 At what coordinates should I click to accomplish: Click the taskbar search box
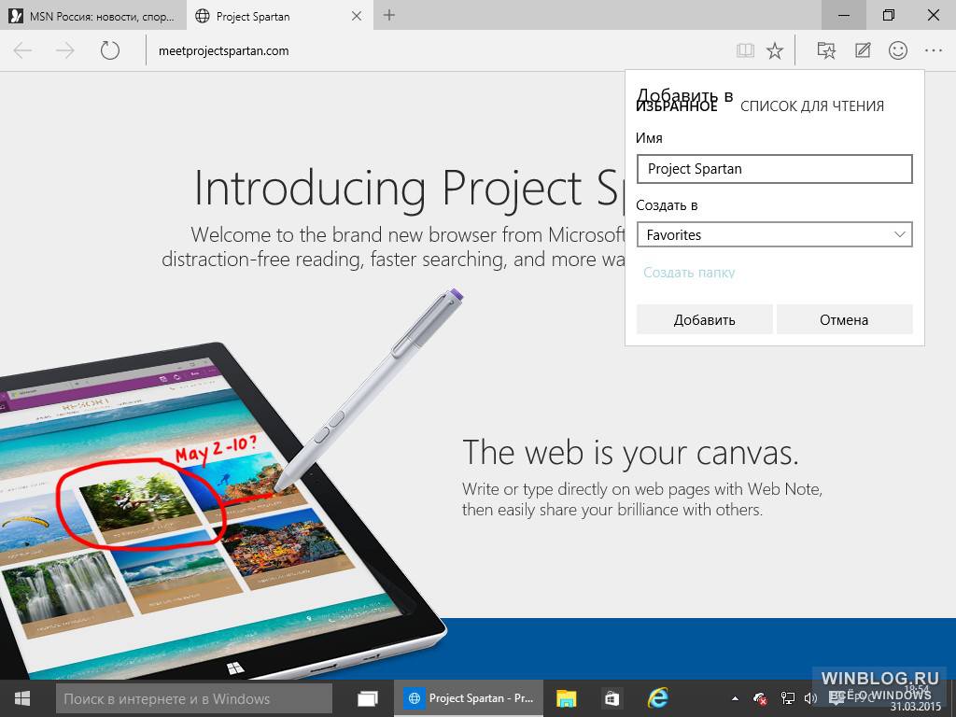(x=194, y=698)
